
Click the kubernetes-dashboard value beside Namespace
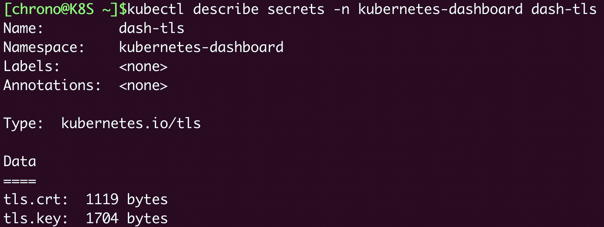[201, 47]
